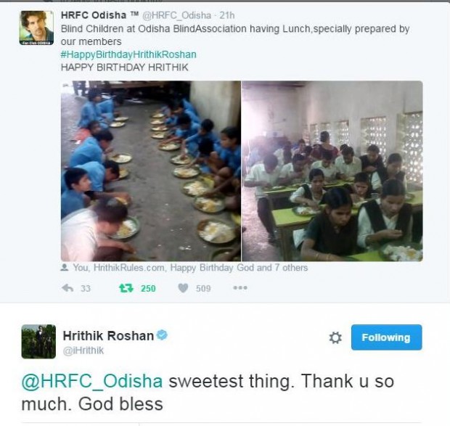Click the @iHrithik handle
Image resolution: width=450 pixels, height=426 pixels.
point(83,351)
